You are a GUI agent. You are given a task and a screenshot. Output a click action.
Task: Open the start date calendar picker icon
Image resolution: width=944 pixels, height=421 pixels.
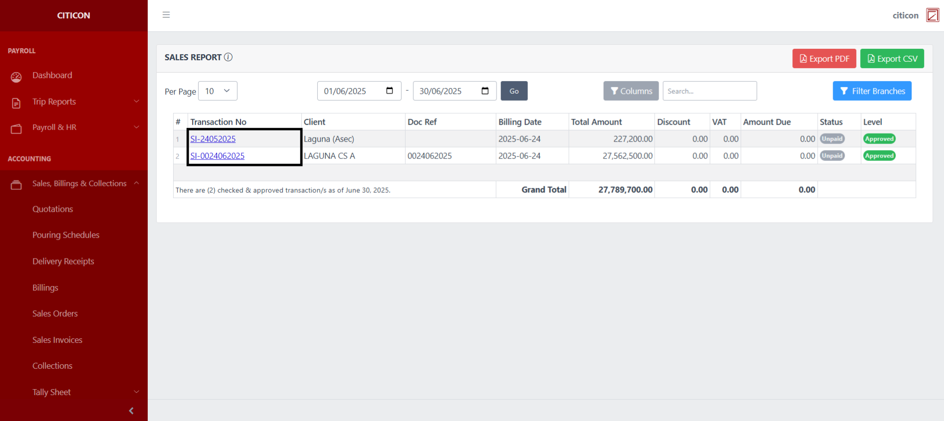390,91
